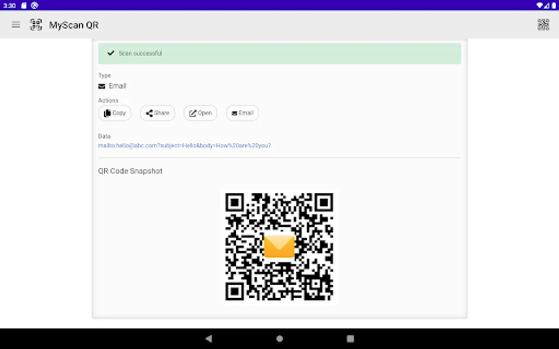Open the hamburger navigation menu
Viewport: 559px width, 349px height.
(16, 25)
